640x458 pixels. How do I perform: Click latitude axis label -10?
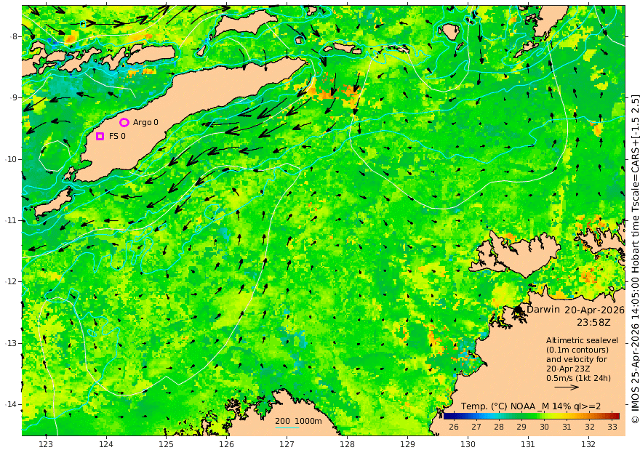pyautogui.click(x=12, y=159)
